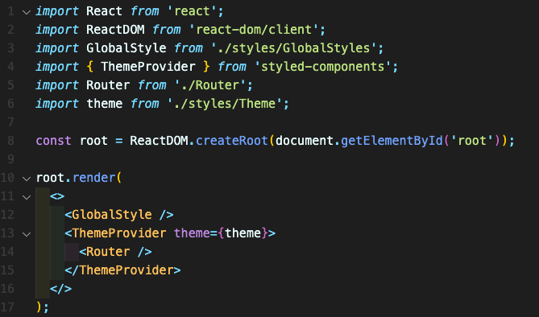Click the 'root' string argument on line 8

click(471, 141)
